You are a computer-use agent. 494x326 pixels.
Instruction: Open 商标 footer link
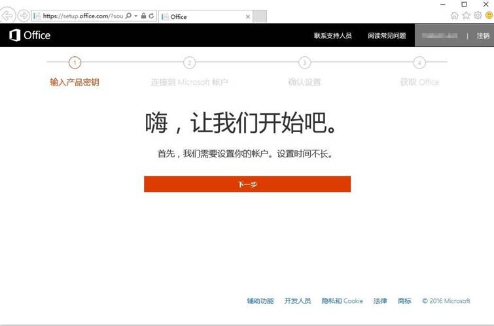coord(404,301)
